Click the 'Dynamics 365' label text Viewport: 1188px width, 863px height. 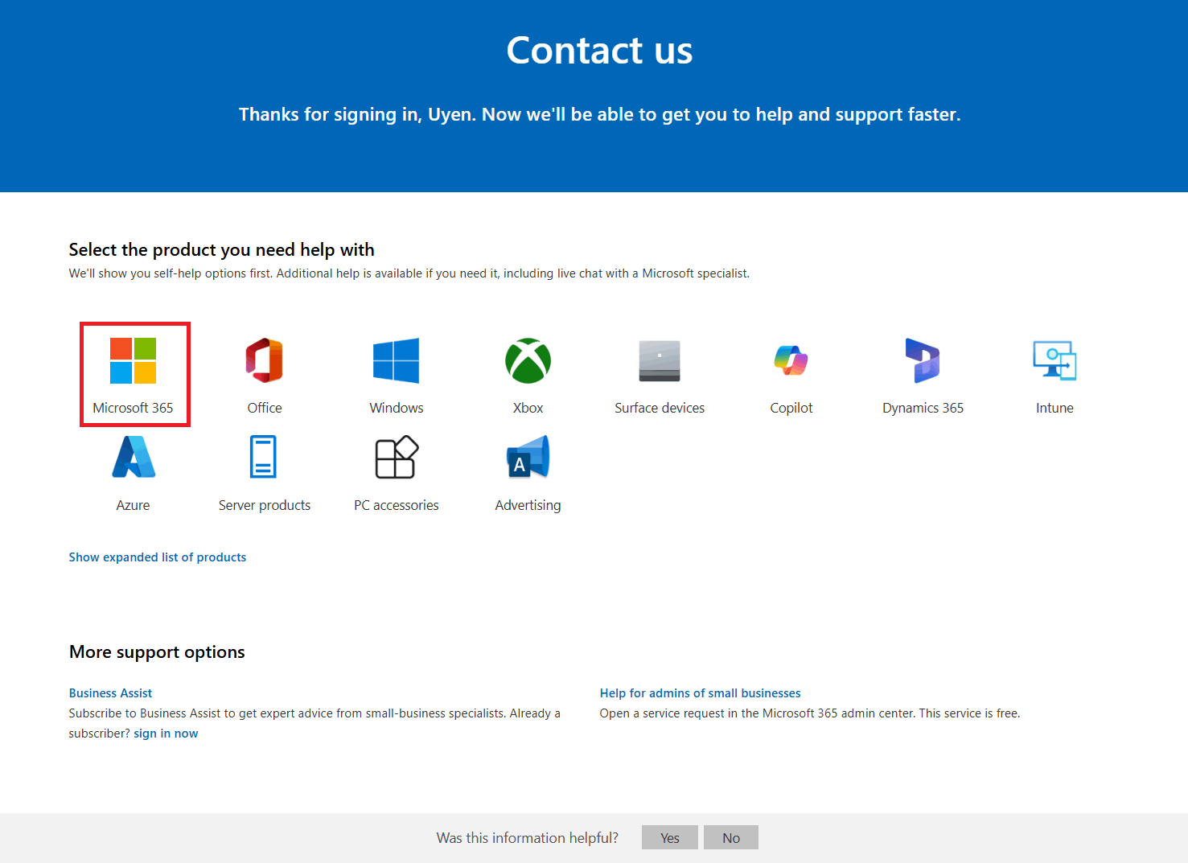[923, 408]
